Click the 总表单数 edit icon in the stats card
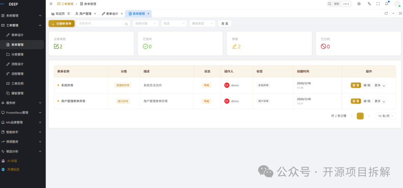This screenshot has width=403, height=188. 56,46
